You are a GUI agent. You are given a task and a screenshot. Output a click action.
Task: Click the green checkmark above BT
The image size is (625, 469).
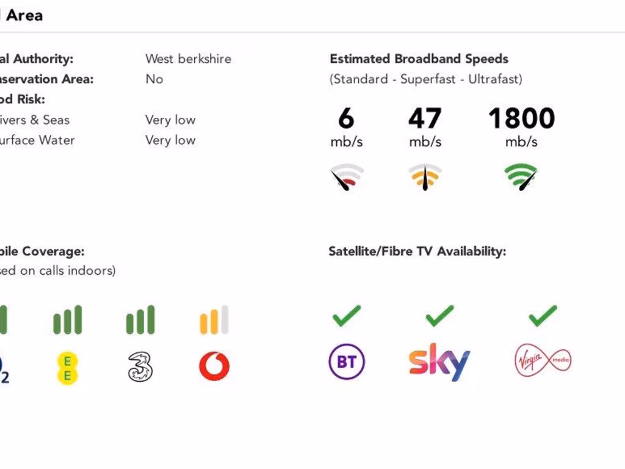347,316
